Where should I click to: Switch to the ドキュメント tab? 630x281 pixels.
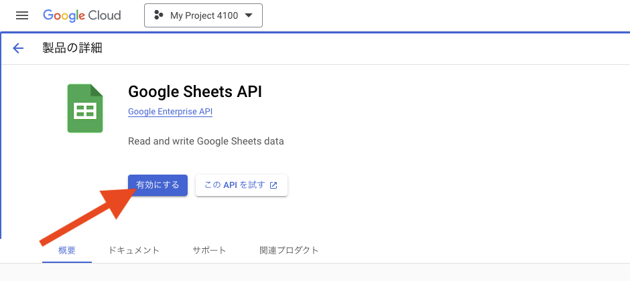click(x=134, y=250)
